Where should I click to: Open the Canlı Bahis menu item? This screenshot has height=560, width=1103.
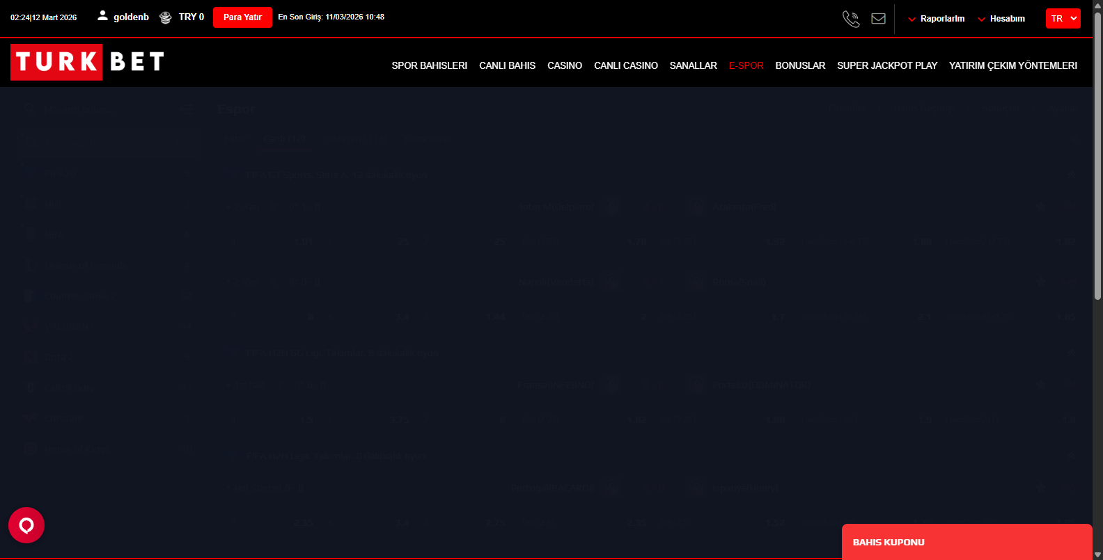pos(507,65)
